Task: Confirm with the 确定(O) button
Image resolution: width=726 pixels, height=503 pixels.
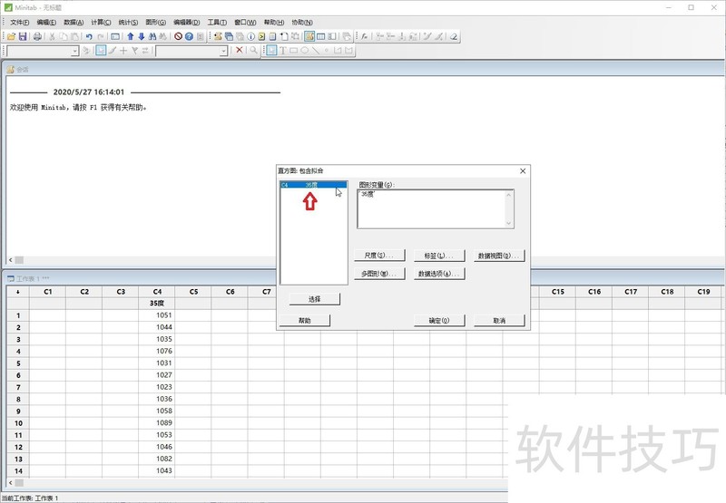Action: 439,321
